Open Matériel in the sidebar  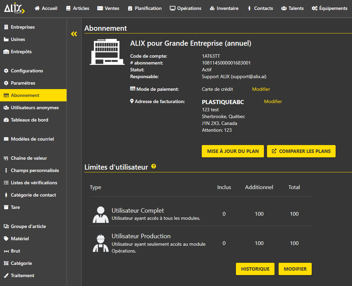tap(33, 239)
